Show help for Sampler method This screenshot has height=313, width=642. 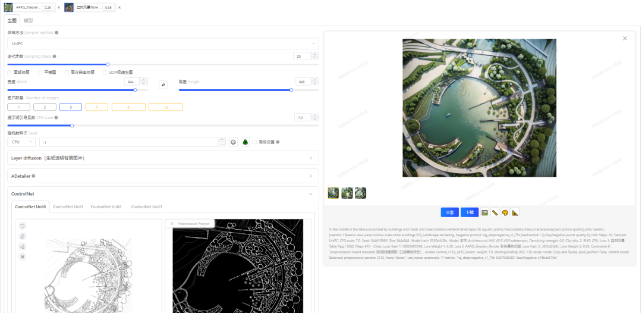pos(56,33)
